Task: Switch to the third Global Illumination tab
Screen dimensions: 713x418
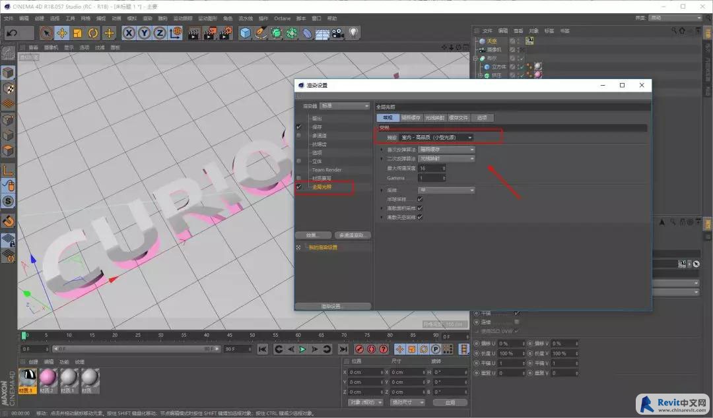Action: (434, 117)
